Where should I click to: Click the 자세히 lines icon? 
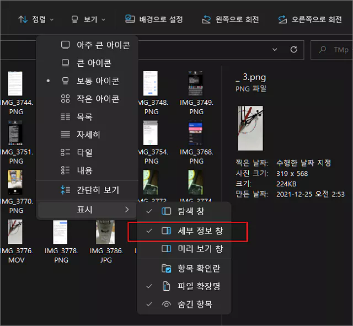point(65,135)
